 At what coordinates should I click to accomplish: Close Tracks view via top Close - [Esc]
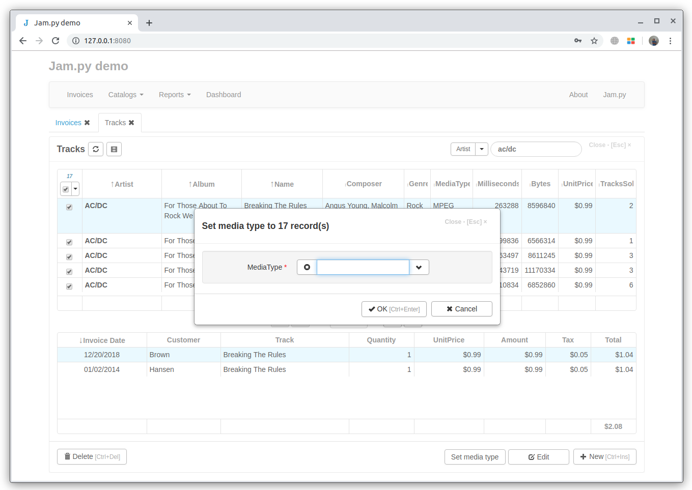610,145
